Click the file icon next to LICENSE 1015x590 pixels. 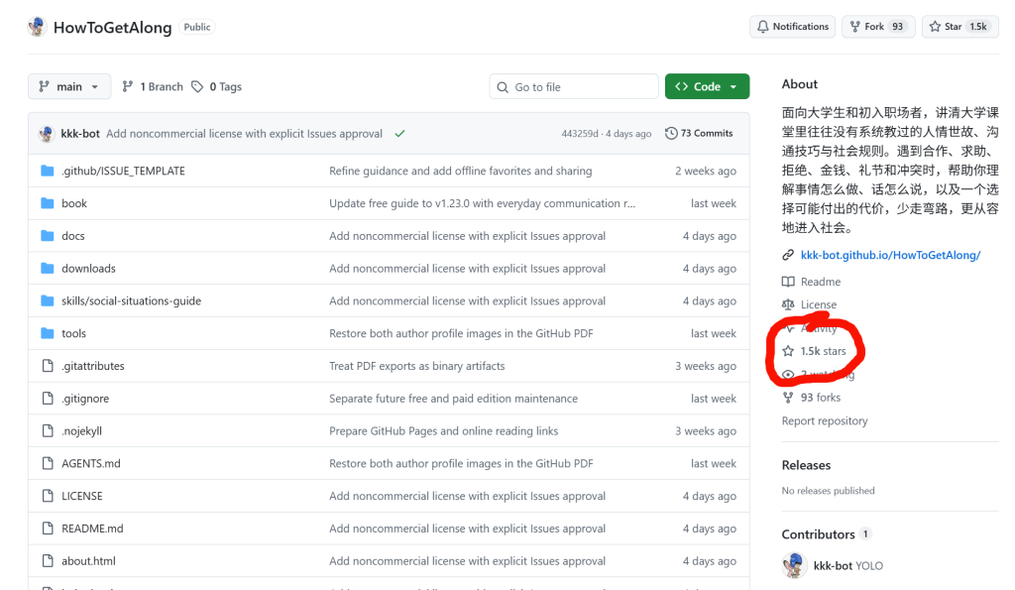coord(48,496)
